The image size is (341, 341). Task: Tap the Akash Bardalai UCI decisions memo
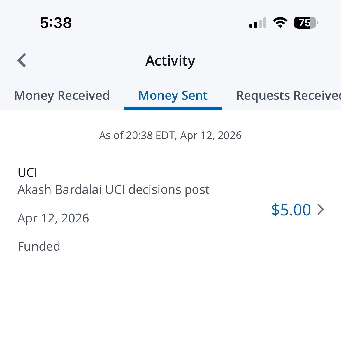[113, 190]
